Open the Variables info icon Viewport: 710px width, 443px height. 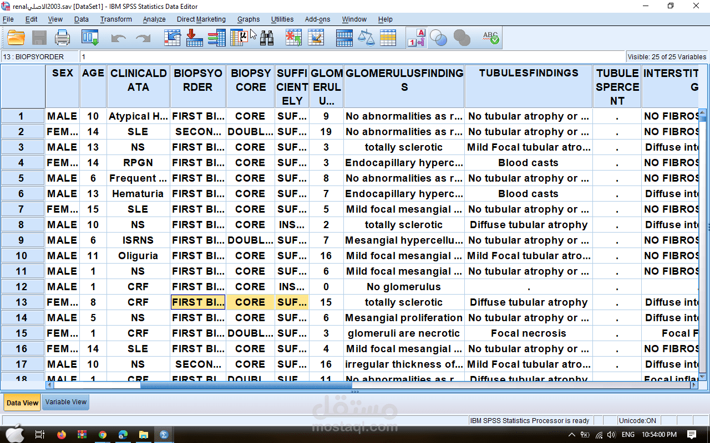(x=217, y=38)
